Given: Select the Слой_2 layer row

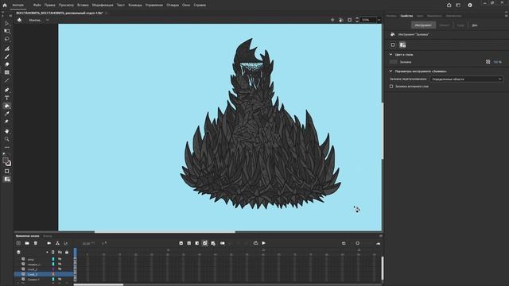Looking at the screenshot, I should point(44,269).
